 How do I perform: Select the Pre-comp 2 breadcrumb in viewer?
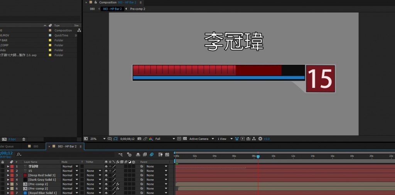point(137,9)
